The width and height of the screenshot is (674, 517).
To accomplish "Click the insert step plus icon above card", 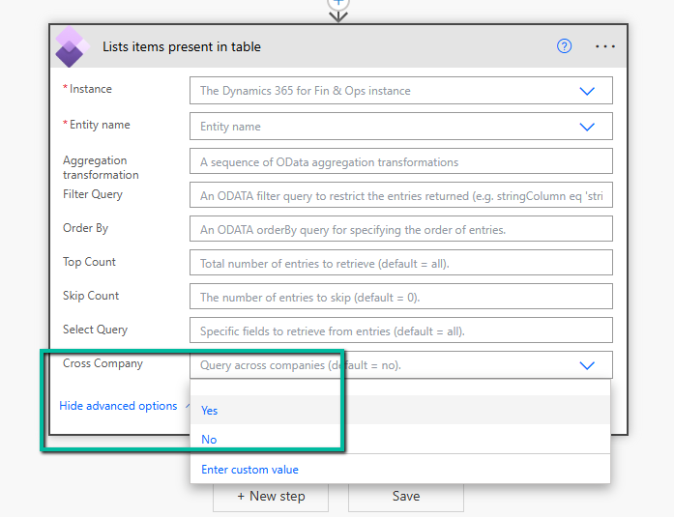I will [x=338, y=3].
